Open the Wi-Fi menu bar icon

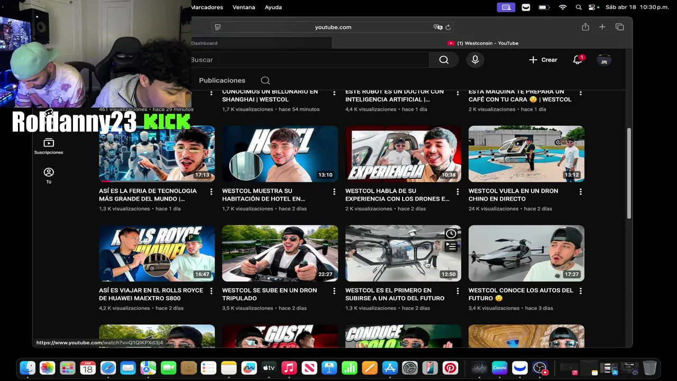563,7
